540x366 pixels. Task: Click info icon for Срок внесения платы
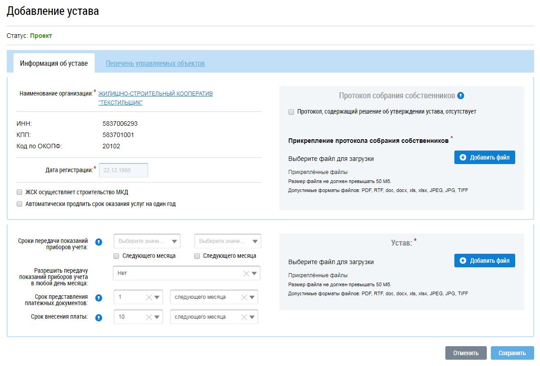tap(99, 317)
